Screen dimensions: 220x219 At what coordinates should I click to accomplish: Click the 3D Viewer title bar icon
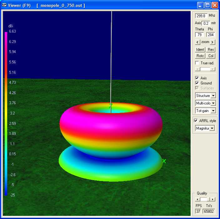pyautogui.click(x=4, y=5)
